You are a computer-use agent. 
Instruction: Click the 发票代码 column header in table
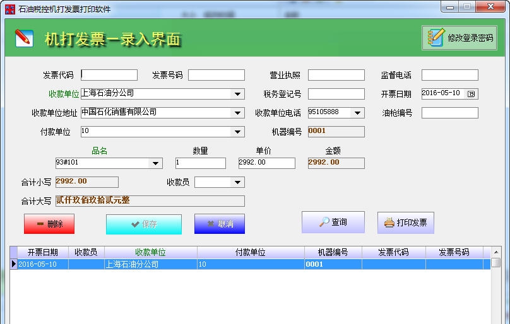point(394,252)
